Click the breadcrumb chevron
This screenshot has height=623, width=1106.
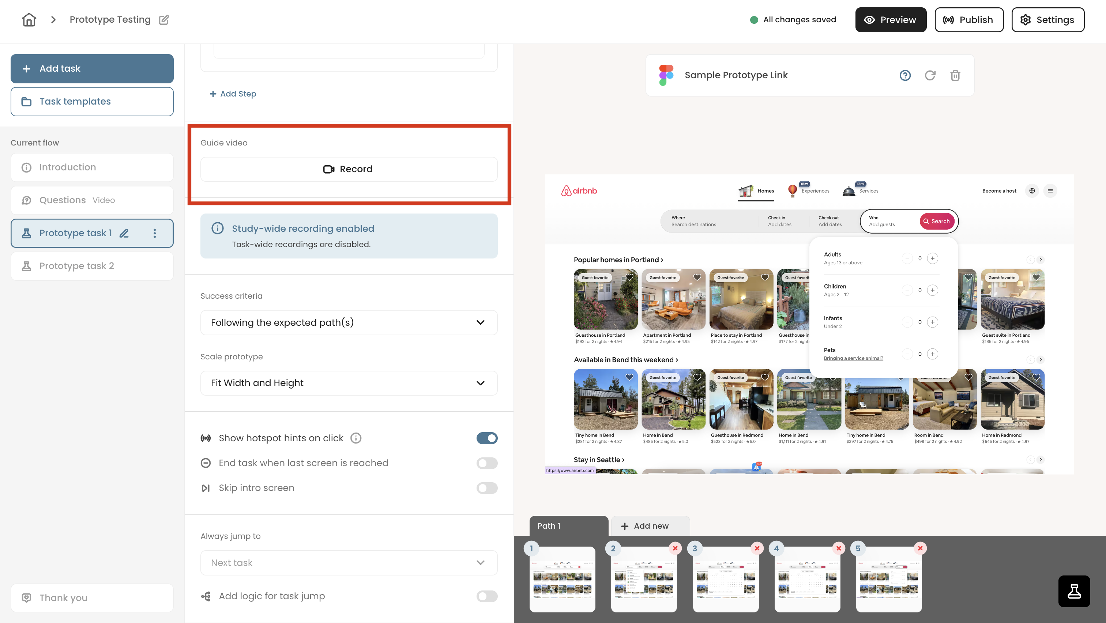click(x=53, y=20)
